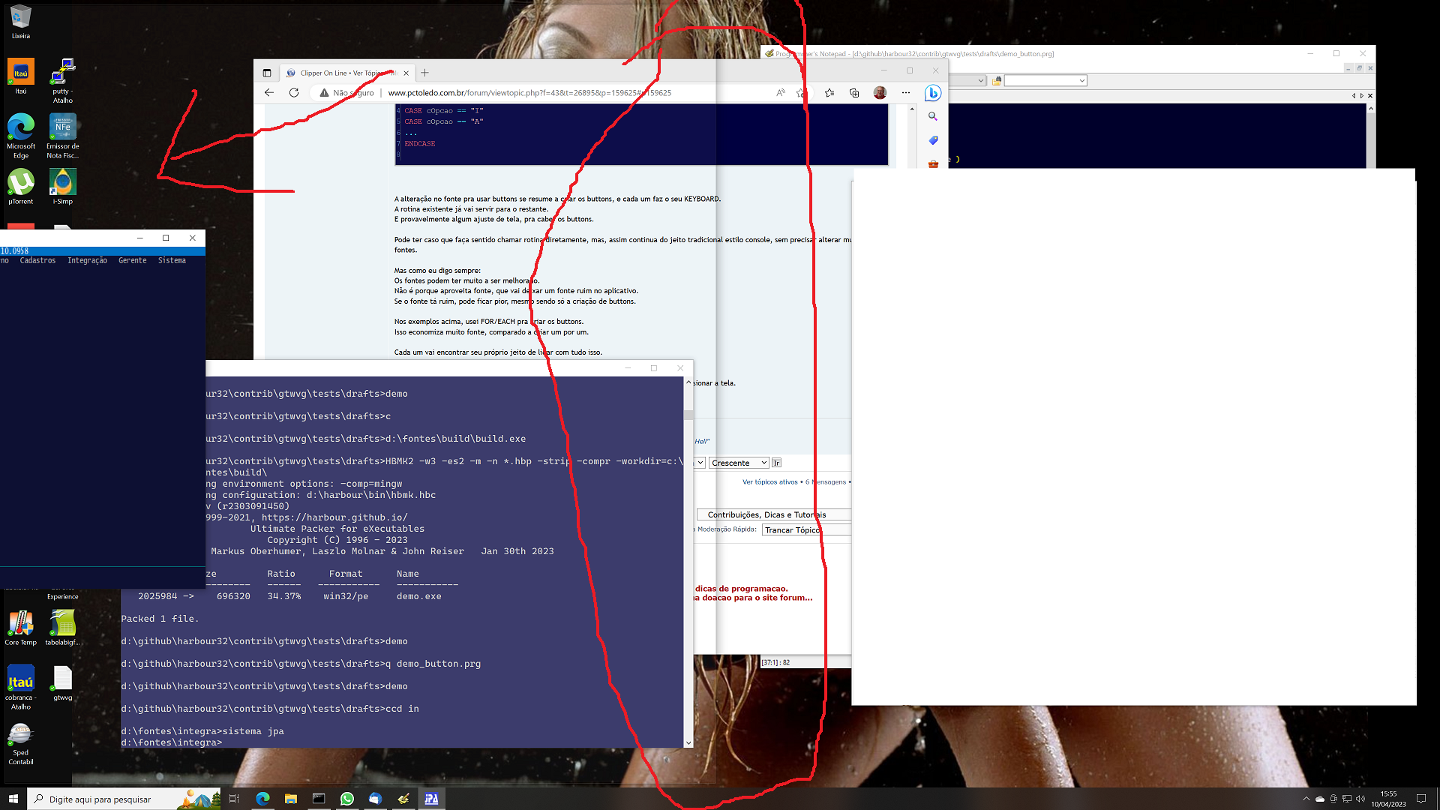Open the Edge settings ellipsis menu
The width and height of the screenshot is (1440, 810).
(906, 92)
